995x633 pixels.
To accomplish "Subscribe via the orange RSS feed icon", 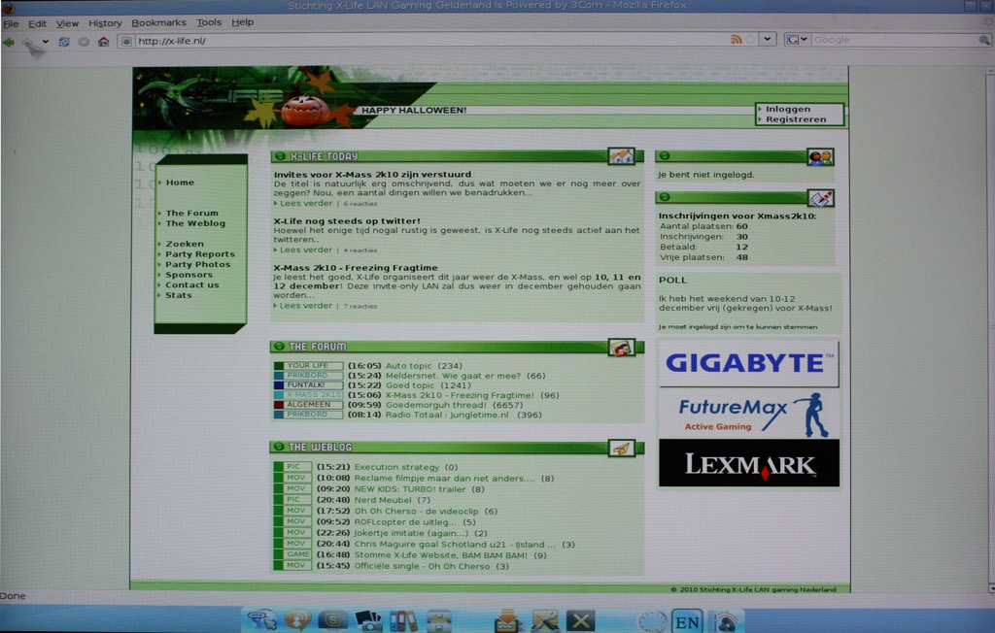I will pos(737,40).
